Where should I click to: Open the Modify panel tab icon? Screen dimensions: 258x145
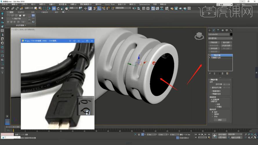point(214,30)
